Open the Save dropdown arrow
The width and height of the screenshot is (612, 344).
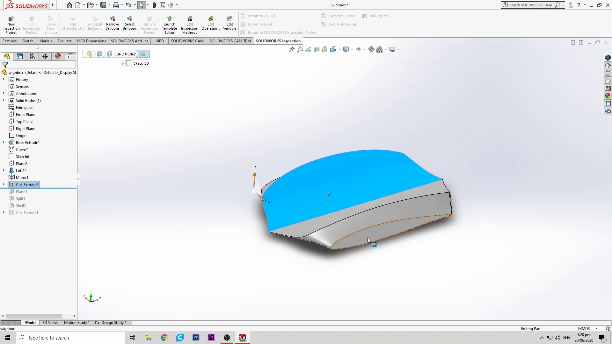(x=109, y=5)
